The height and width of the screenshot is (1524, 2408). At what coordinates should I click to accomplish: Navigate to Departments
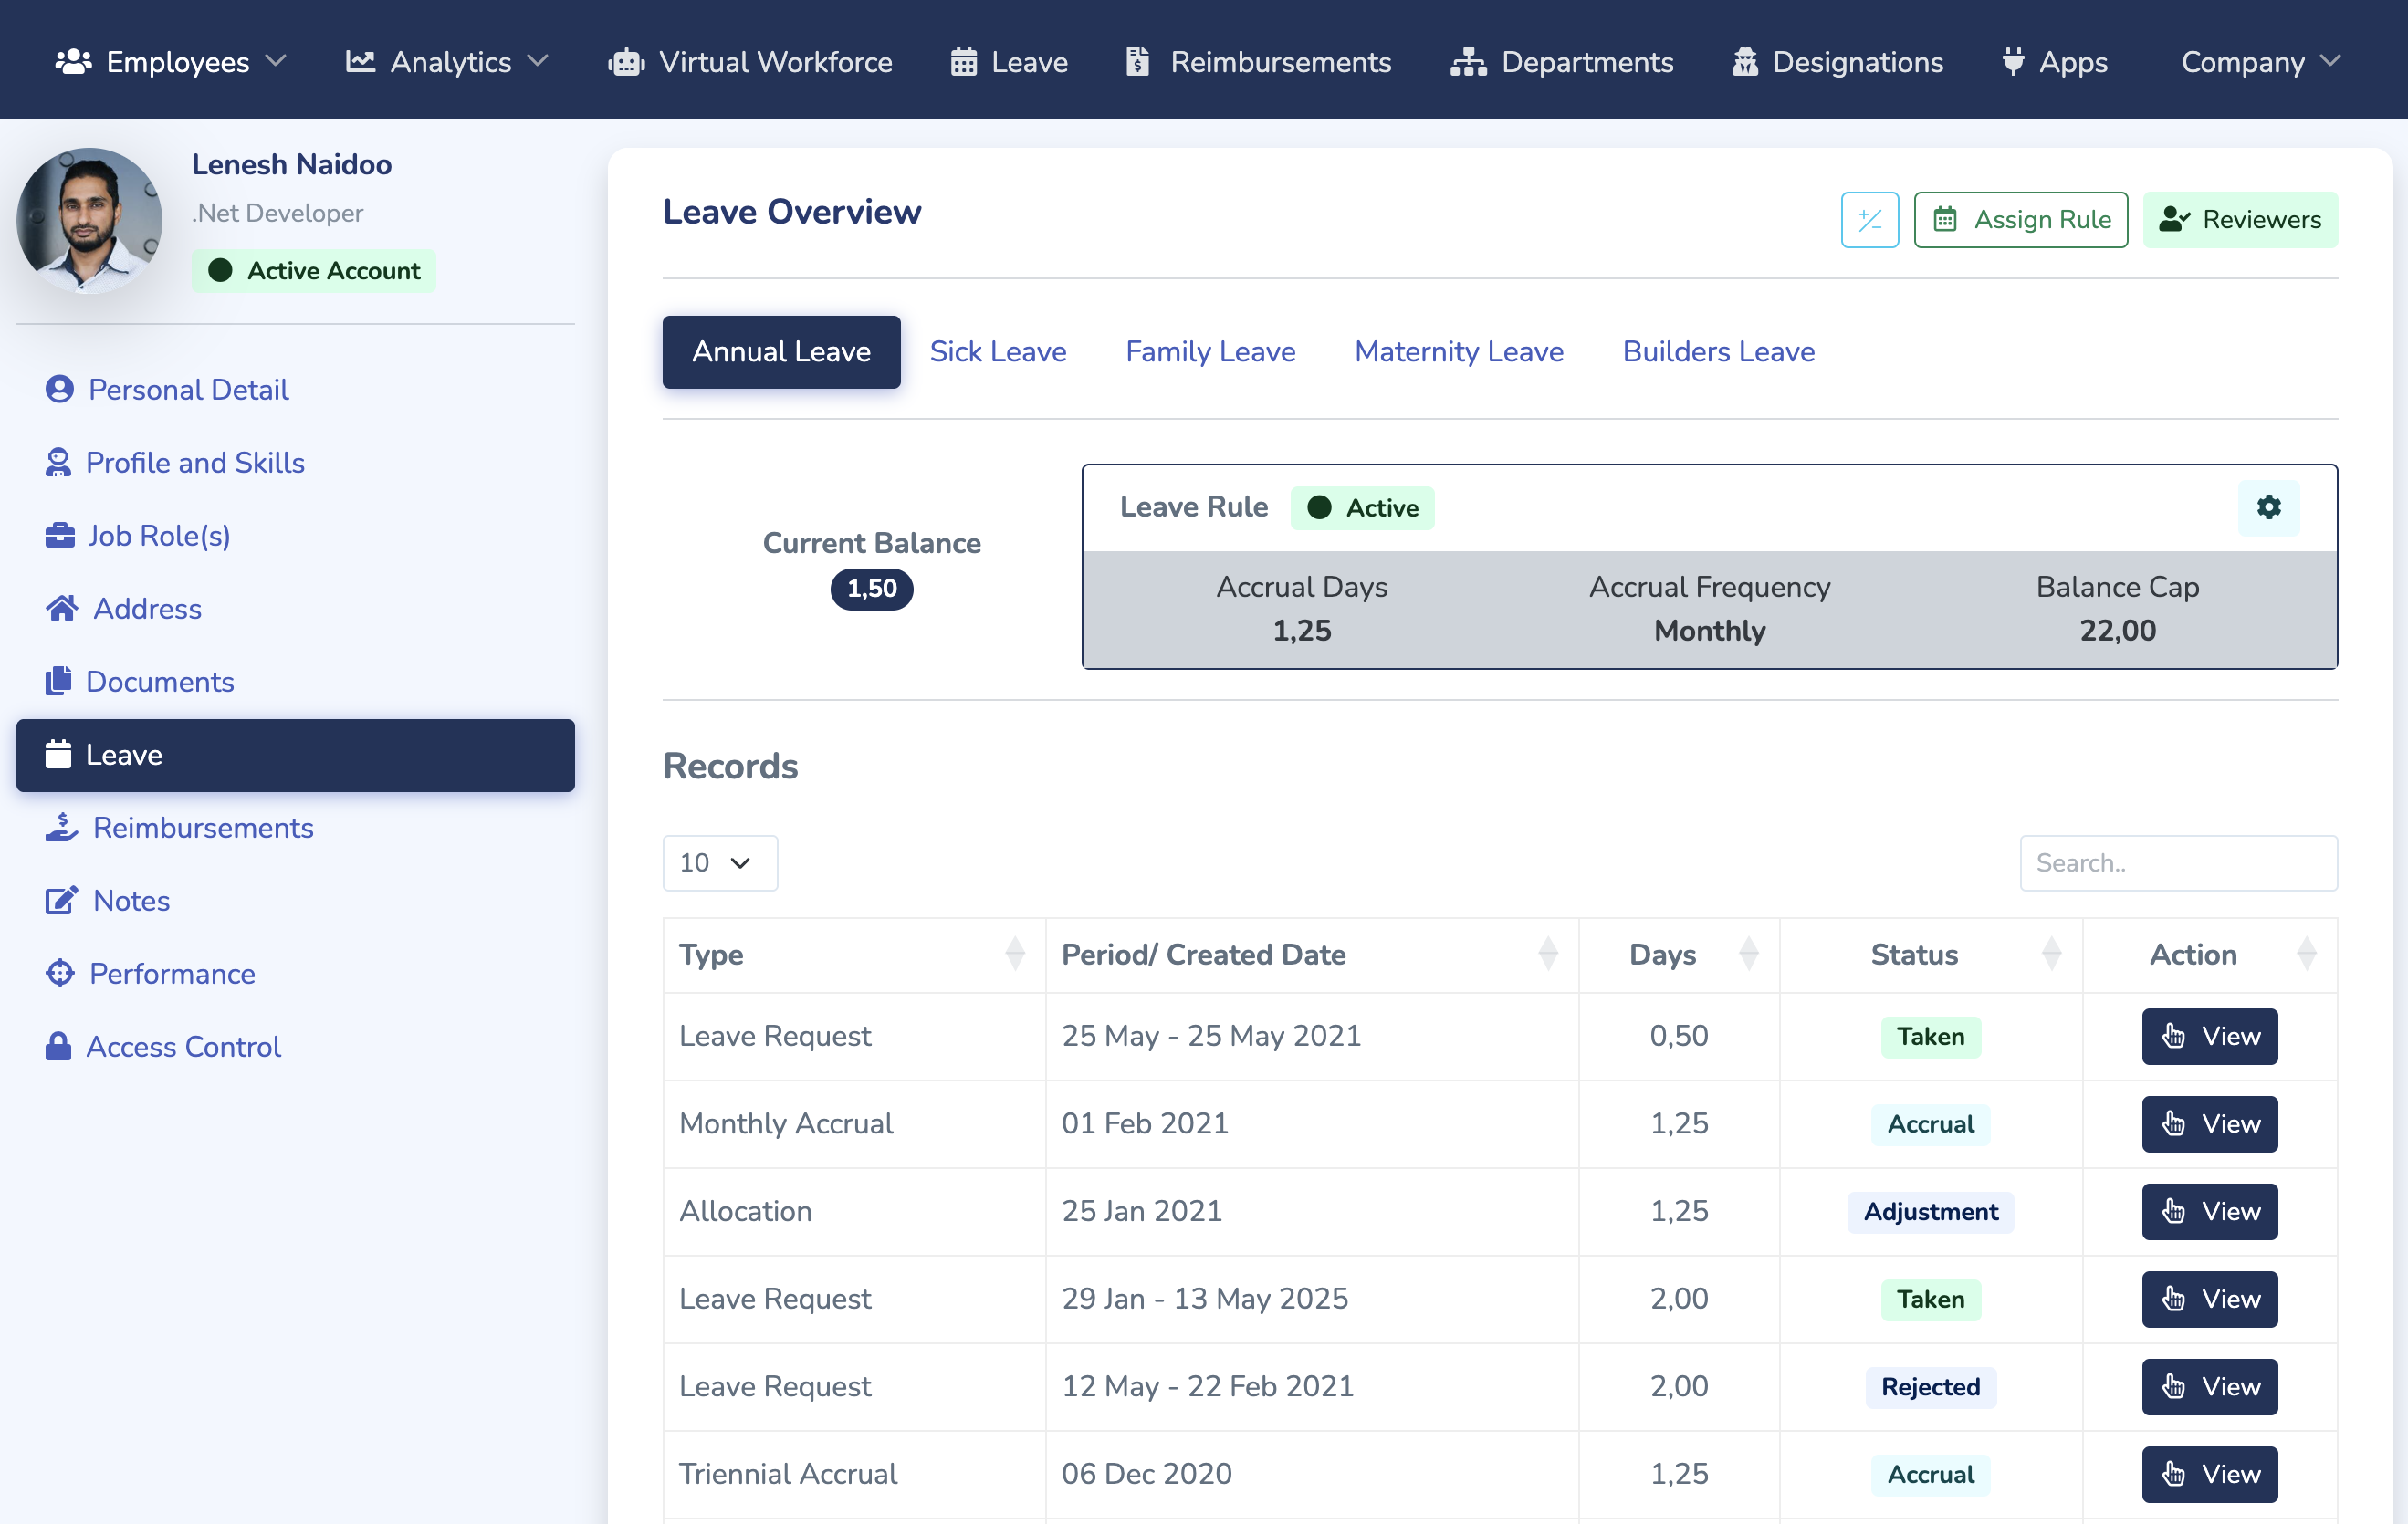[x=1562, y=62]
